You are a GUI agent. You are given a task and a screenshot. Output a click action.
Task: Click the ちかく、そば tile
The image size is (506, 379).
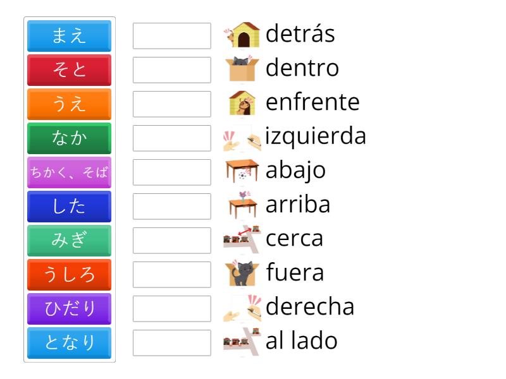coord(69,172)
